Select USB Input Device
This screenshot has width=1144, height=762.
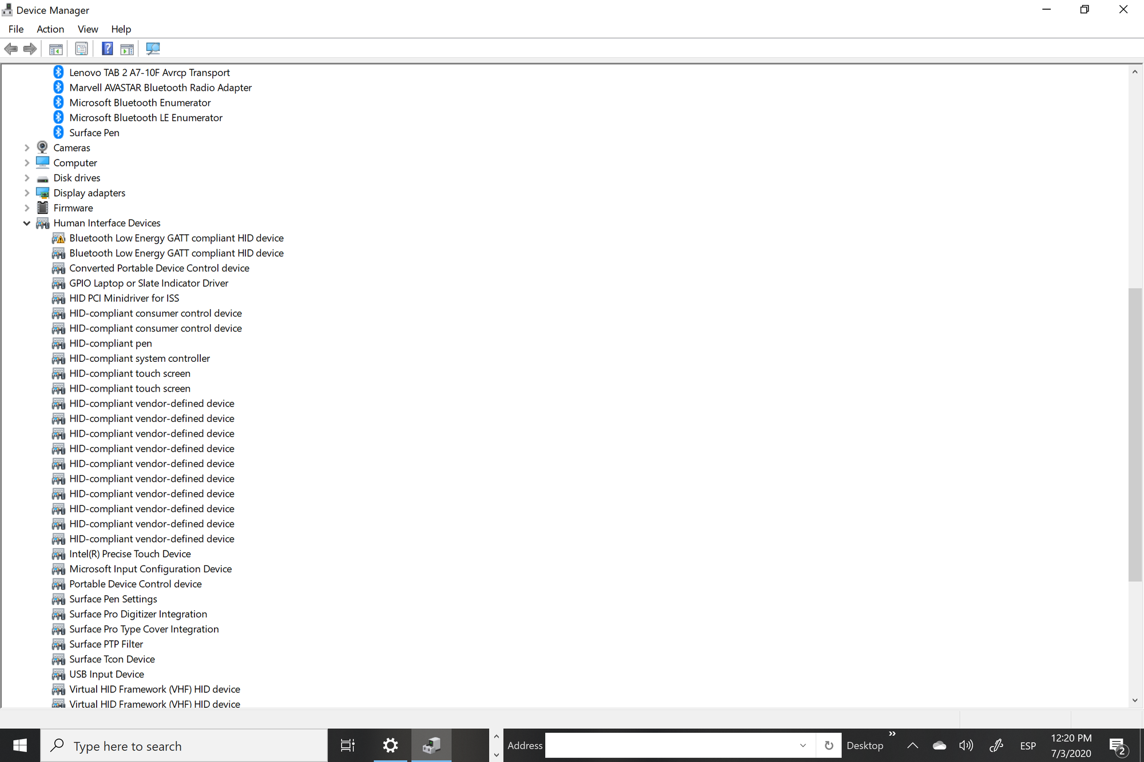[x=106, y=675]
